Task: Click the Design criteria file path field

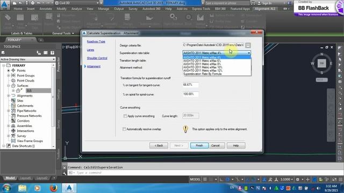Action: pyautogui.click(x=213, y=45)
